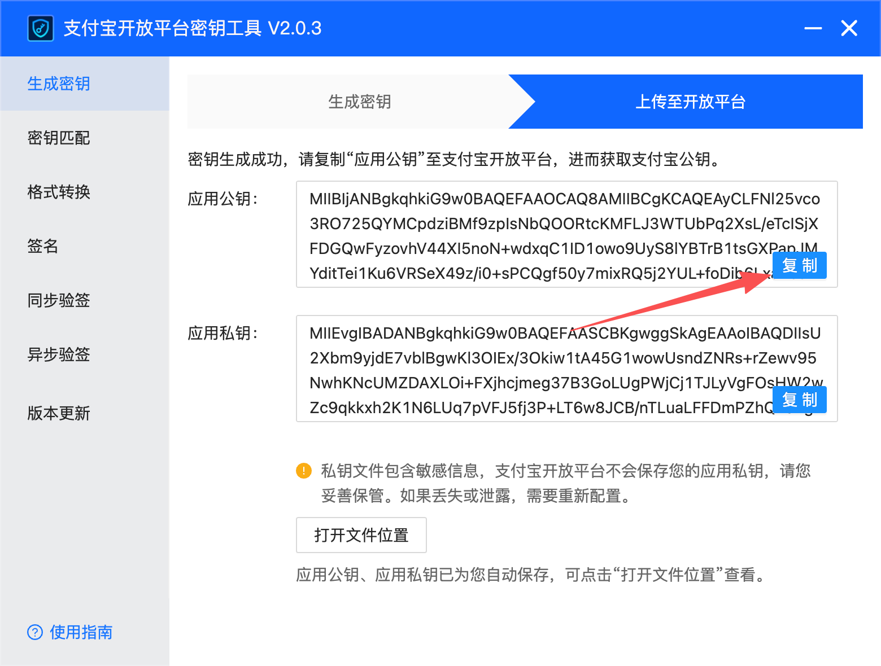Copy the 应用公钥 with its 复制 button

tap(800, 265)
